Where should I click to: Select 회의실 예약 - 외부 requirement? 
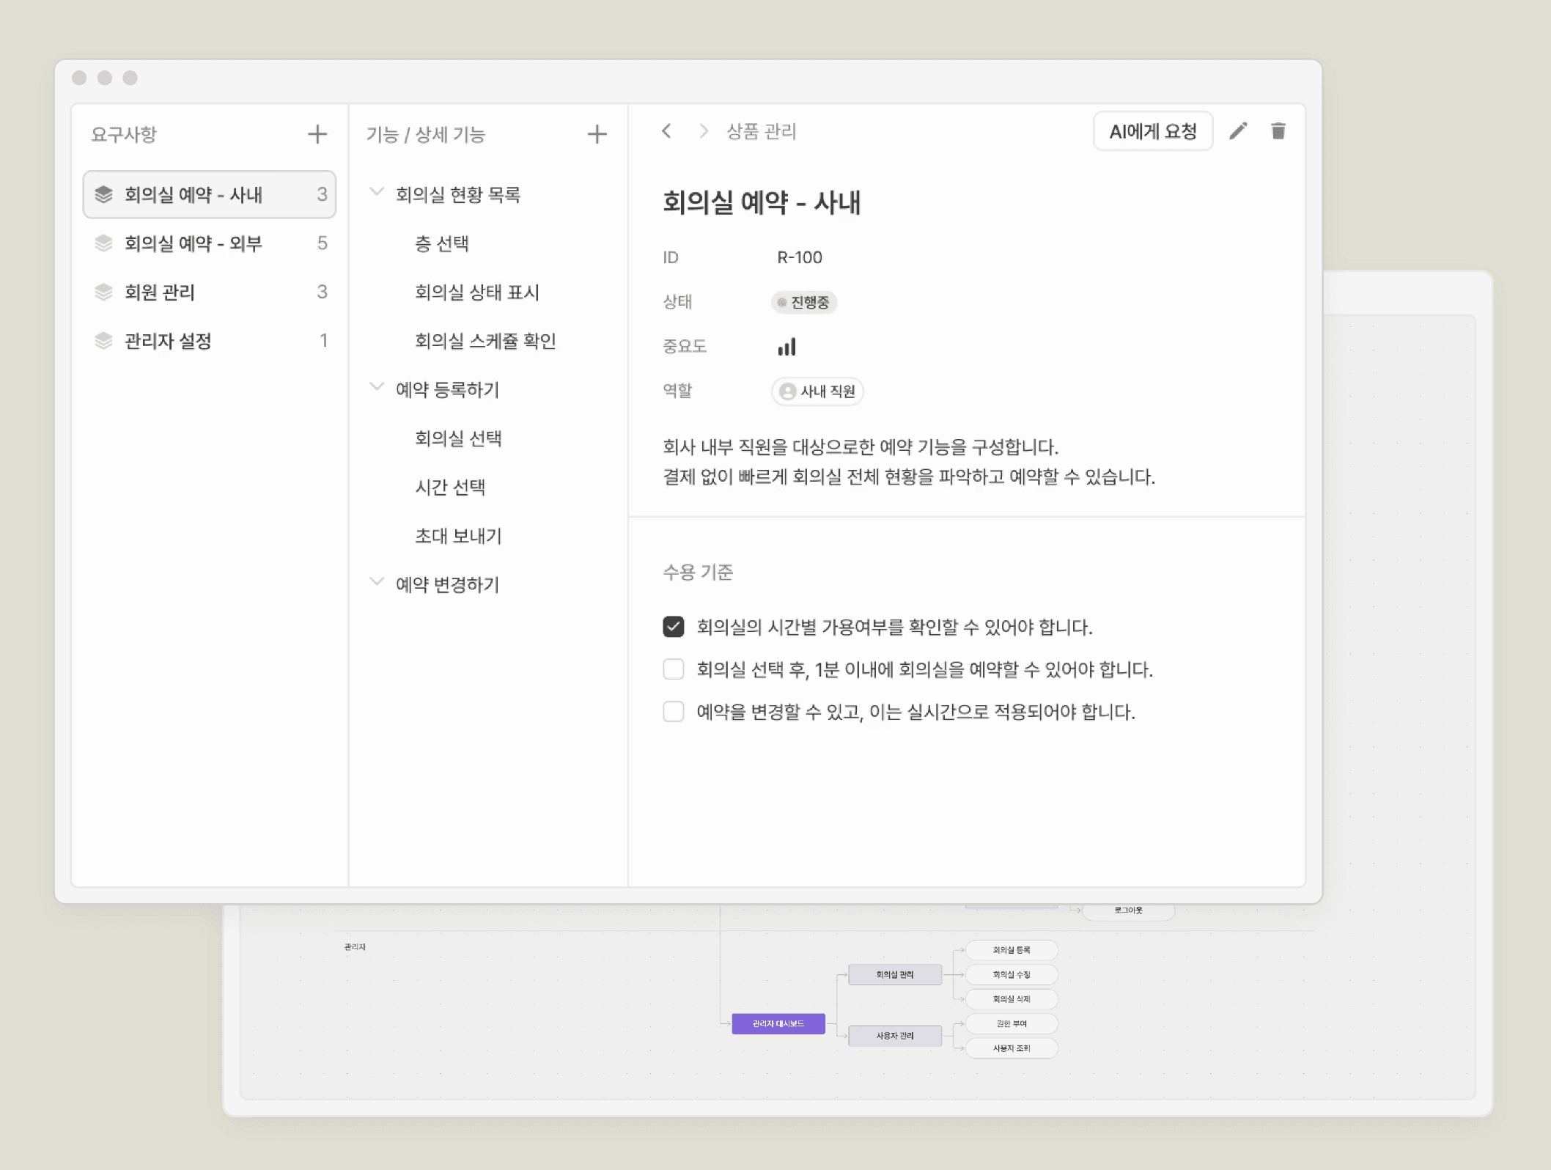194,243
